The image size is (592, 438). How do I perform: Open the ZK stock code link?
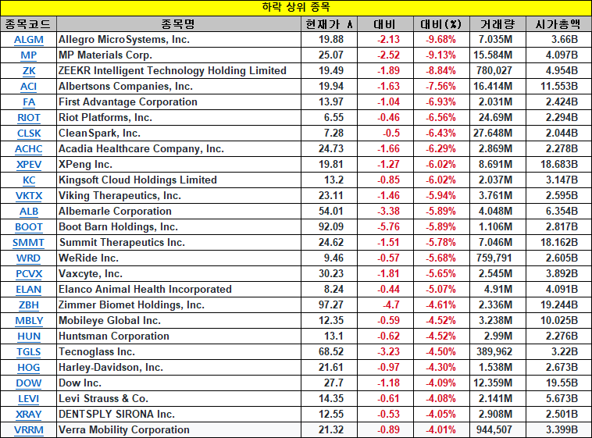[x=29, y=70]
